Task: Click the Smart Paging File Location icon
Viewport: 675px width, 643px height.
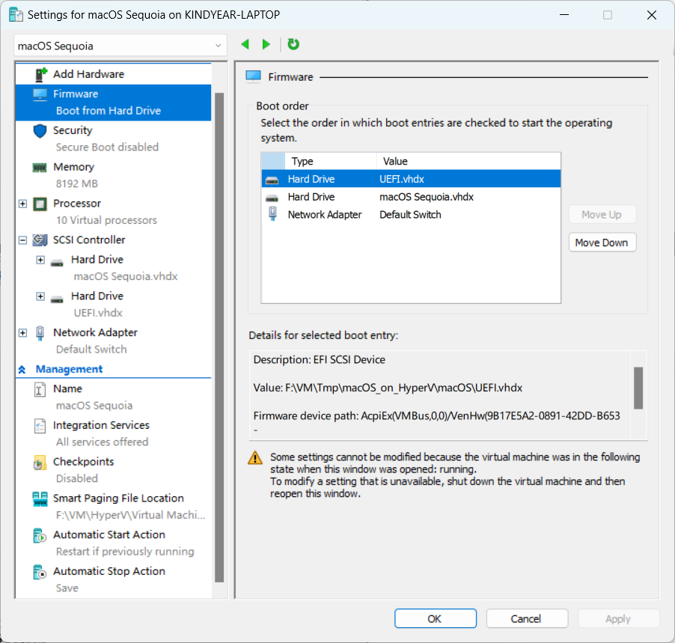Action: [x=40, y=499]
